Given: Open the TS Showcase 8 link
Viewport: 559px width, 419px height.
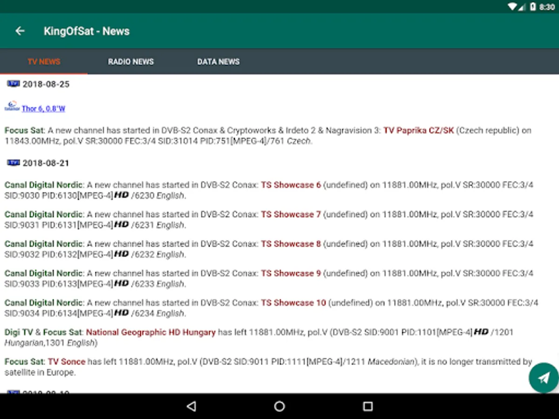Looking at the screenshot, I should point(291,243).
